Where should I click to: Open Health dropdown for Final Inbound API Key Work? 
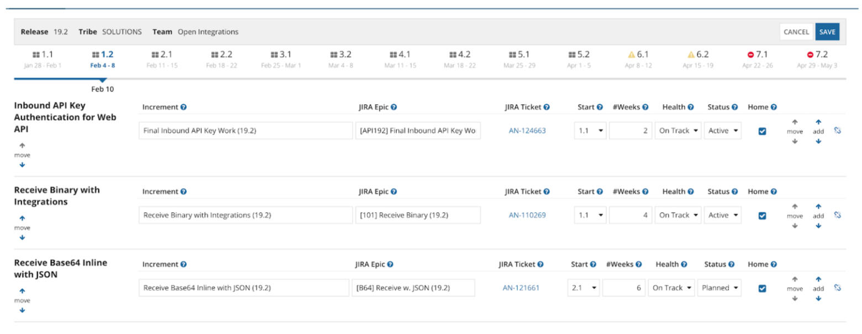[x=678, y=131]
